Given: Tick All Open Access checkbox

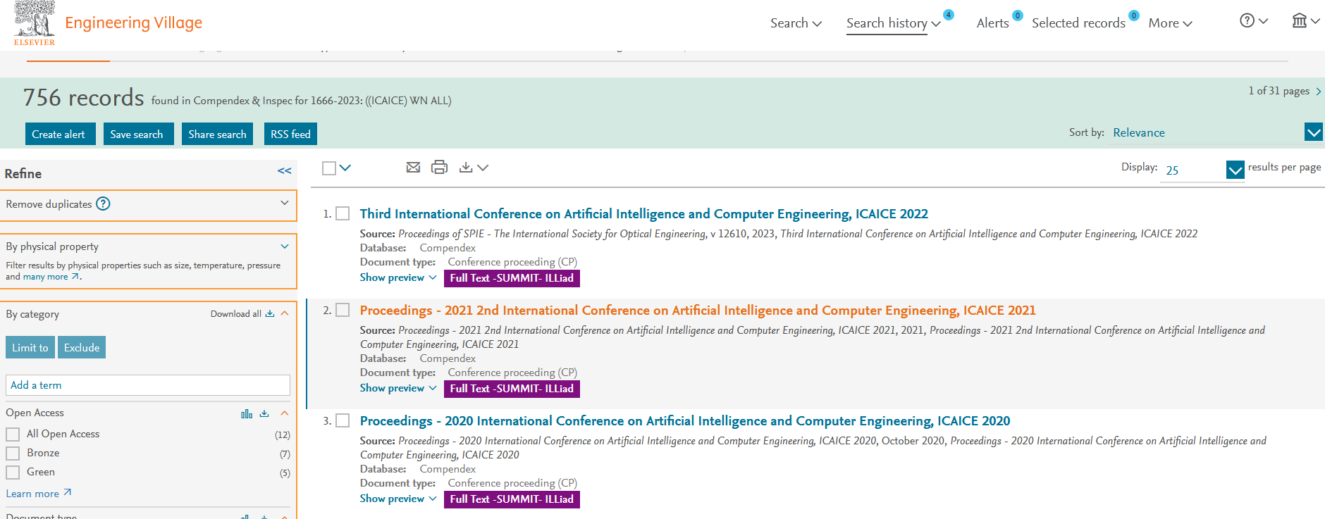Looking at the screenshot, I should (x=13, y=434).
